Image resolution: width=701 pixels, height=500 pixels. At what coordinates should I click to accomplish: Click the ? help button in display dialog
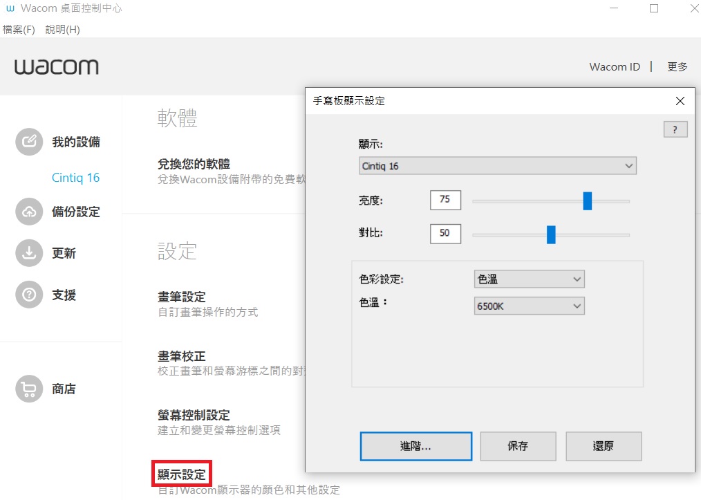click(675, 130)
